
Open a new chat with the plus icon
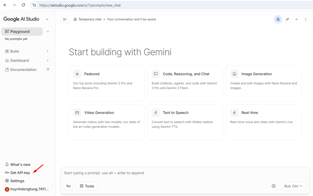pyautogui.click(x=296, y=19)
